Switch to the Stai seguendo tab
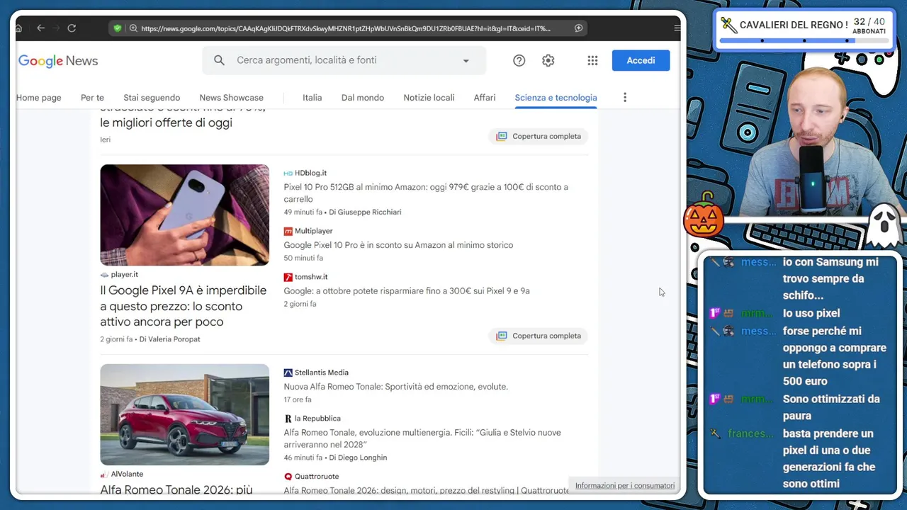The height and width of the screenshot is (510, 907). click(152, 98)
